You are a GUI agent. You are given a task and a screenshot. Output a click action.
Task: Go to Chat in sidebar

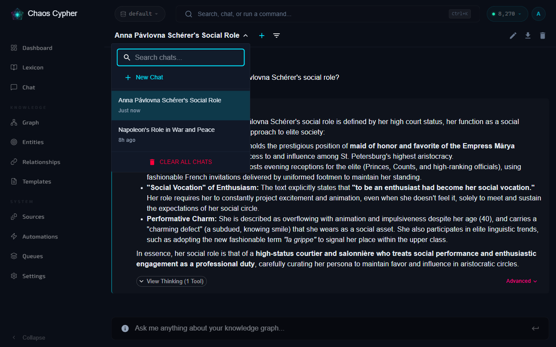click(x=29, y=87)
